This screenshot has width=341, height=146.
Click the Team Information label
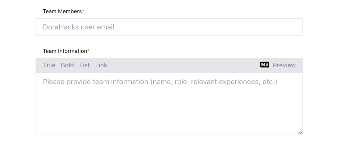pyautogui.click(x=65, y=51)
